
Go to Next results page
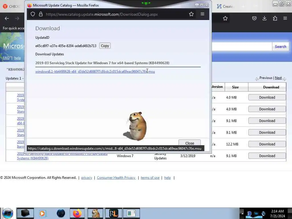point(278,78)
